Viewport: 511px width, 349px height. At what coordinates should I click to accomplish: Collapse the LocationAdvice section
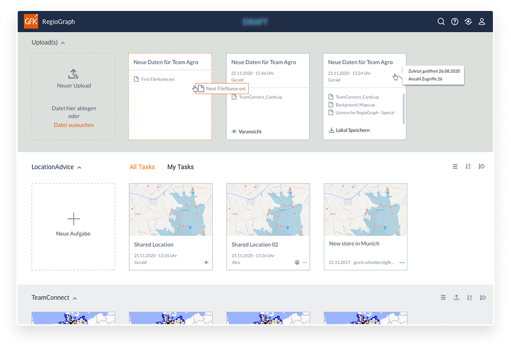(x=79, y=167)
